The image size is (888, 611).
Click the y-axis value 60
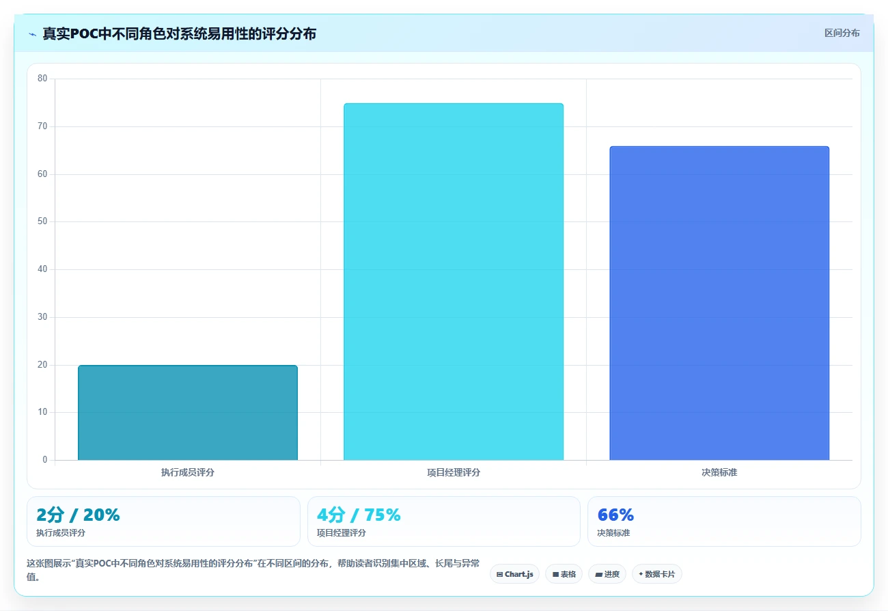(x=42, y=174)
